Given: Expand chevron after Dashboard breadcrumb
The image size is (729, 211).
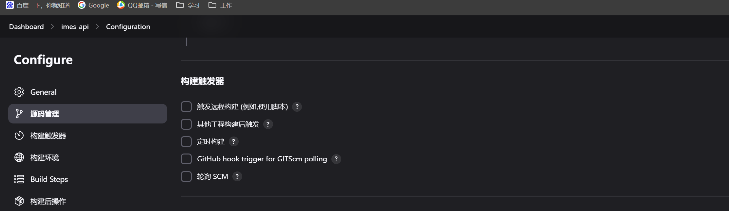Looking at the screenshot, I should (52, 26).
